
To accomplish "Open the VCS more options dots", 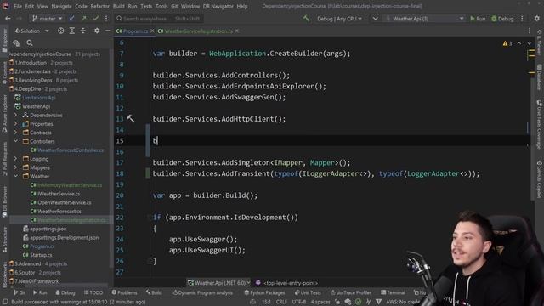I will tap(106, 19).
